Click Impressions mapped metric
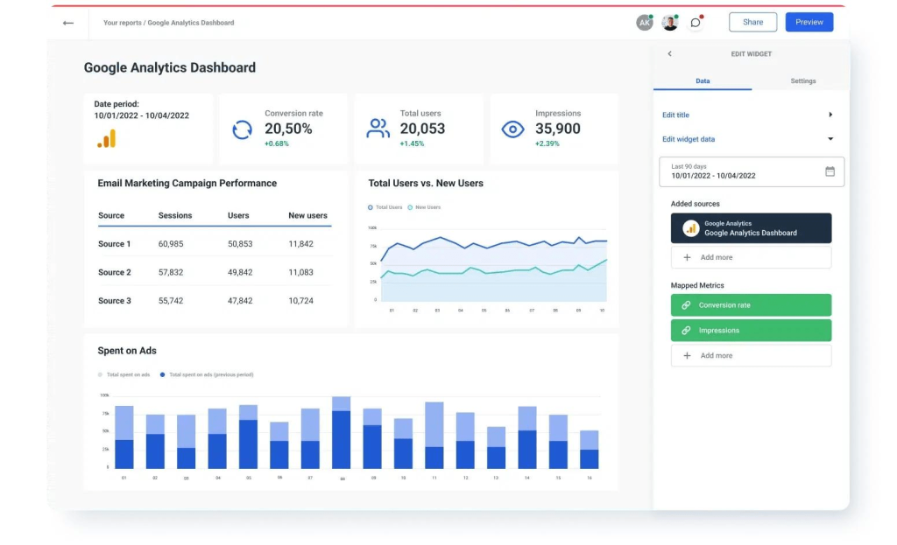The width and height of the screenshot is (897, 545). coord(751,330)
